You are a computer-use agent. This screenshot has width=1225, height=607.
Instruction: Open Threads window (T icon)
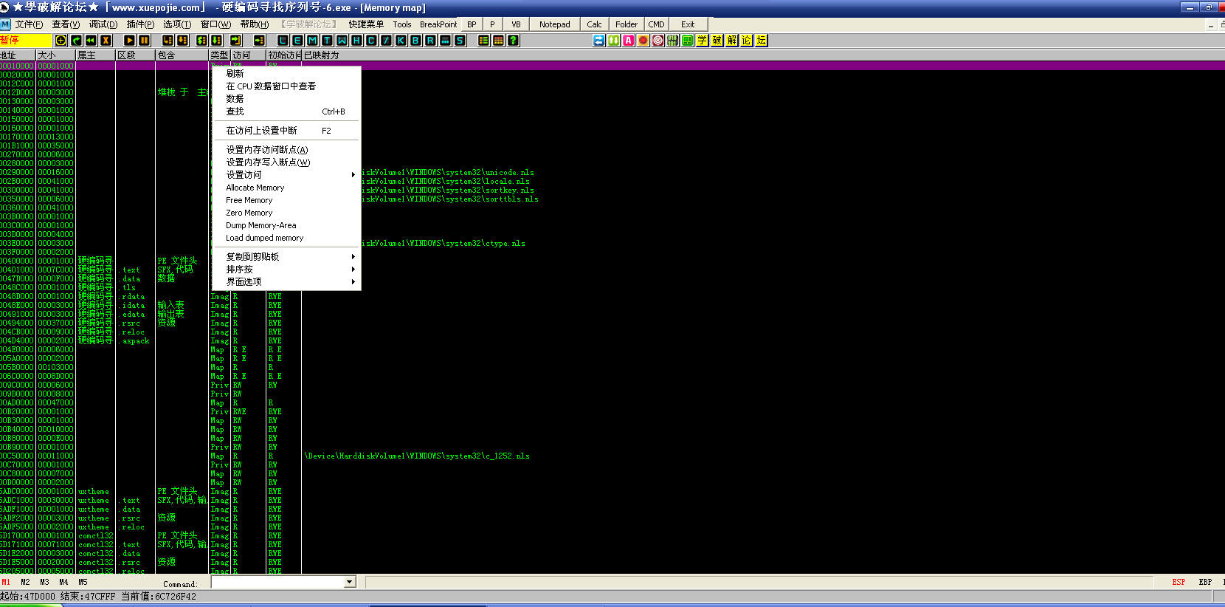point(327,41)
